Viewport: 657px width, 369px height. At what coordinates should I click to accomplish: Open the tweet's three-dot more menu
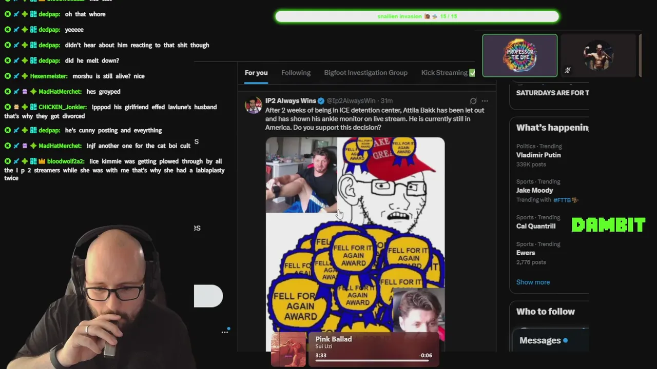click(x=485, y=101)
